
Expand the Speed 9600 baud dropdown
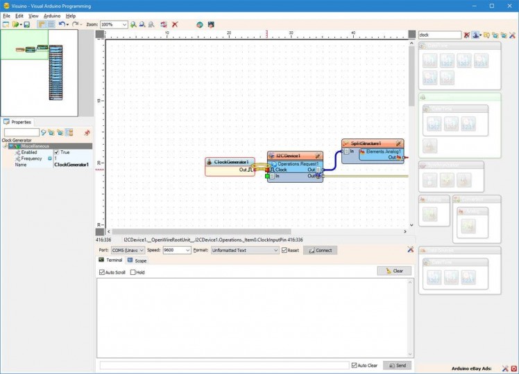tap(187, 250)
